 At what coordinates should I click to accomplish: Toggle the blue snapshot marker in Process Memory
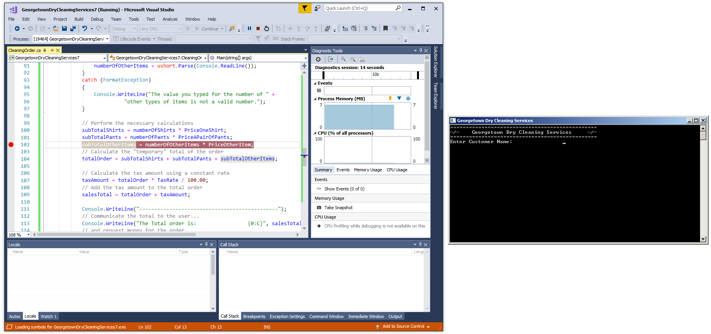[x=399, y=98]
